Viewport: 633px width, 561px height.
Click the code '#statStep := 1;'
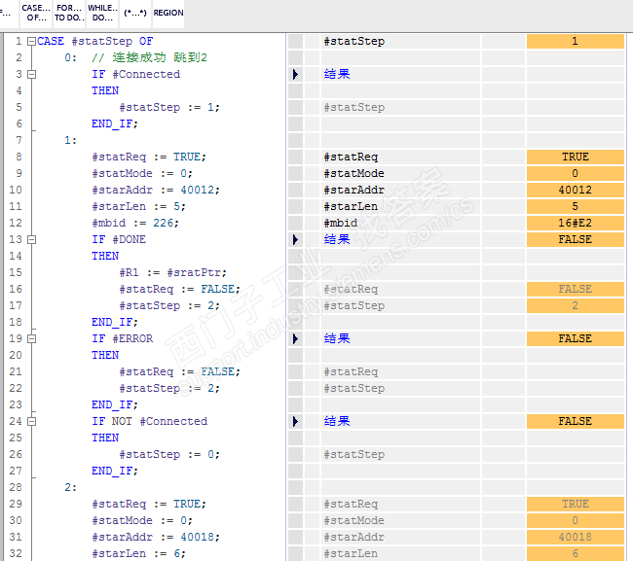[x=169, y=108]
